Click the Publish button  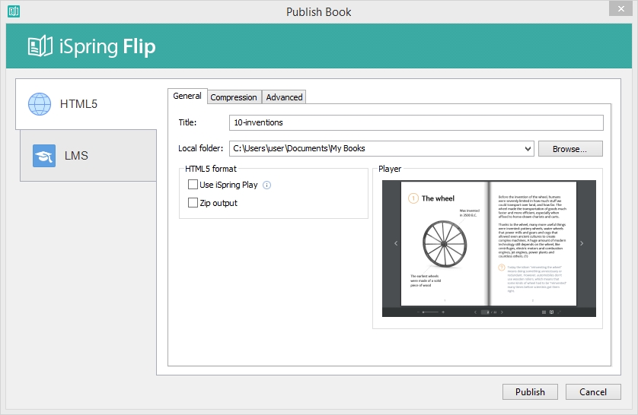tap(530, 392)
